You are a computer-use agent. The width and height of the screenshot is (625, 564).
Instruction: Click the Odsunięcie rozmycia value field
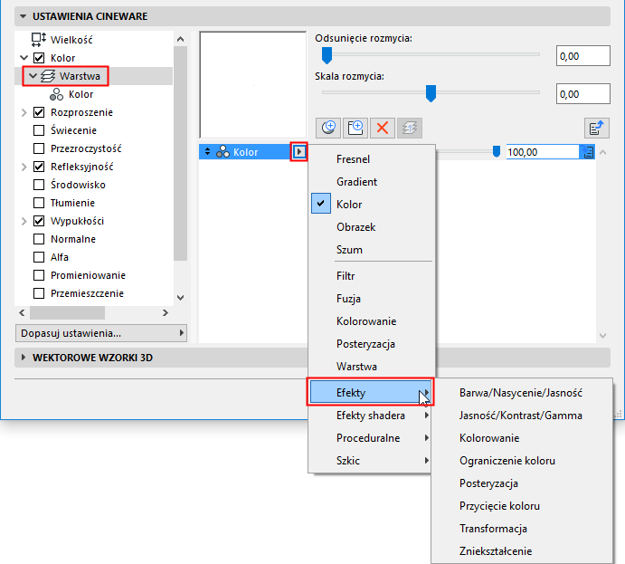tap(583, 56)
